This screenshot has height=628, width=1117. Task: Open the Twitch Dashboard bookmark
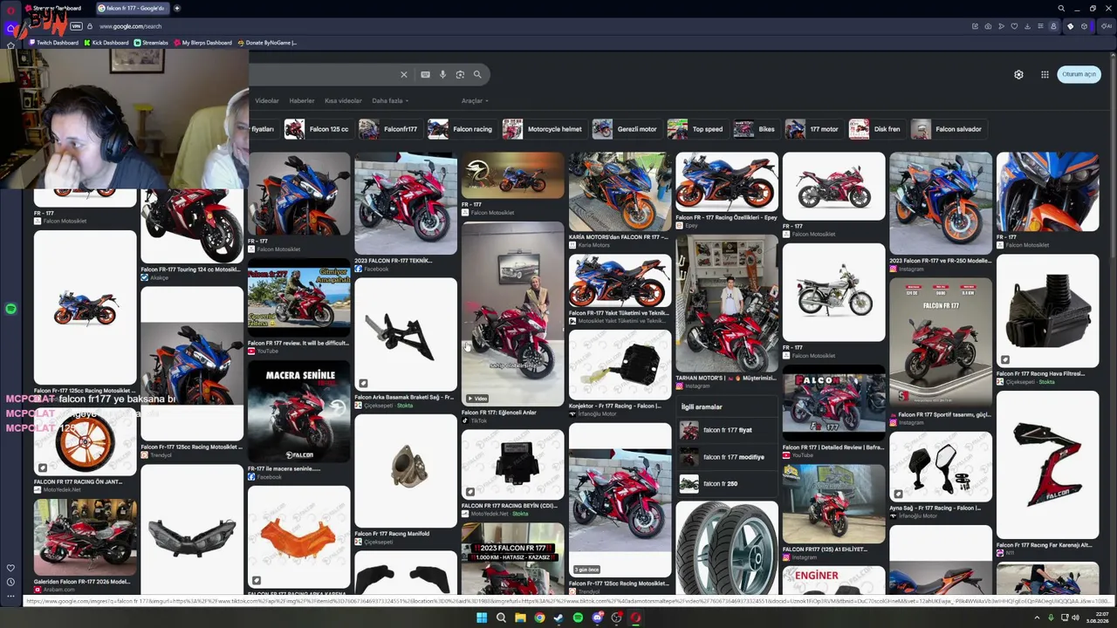tap(54, 43)
